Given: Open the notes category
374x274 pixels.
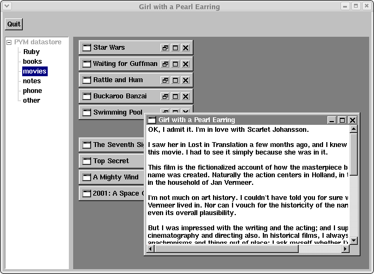Looking at the screenshot, I should pos(31,81).
